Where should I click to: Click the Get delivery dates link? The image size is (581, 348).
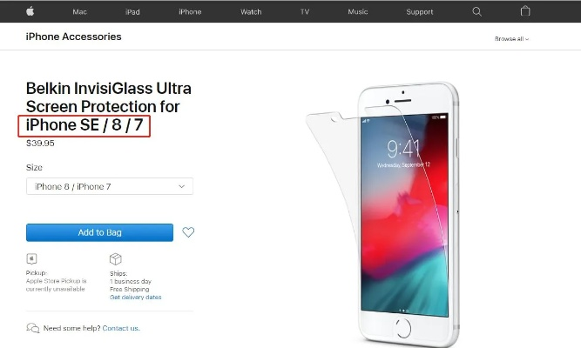pyautogui.click(x=136, y=298)
